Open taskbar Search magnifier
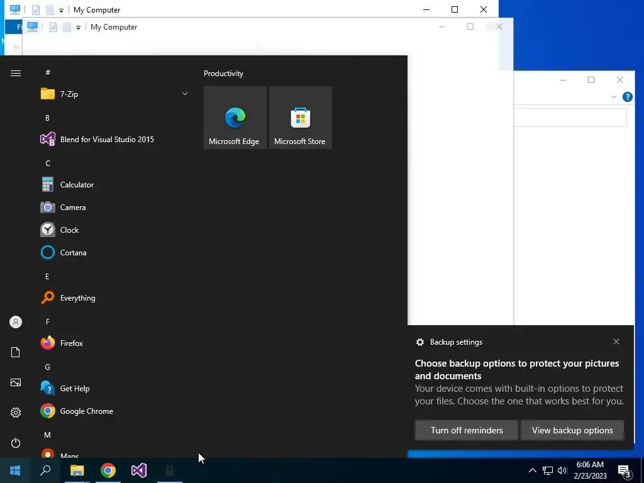This screenshot has width=644, height=483. coord(45,470)
